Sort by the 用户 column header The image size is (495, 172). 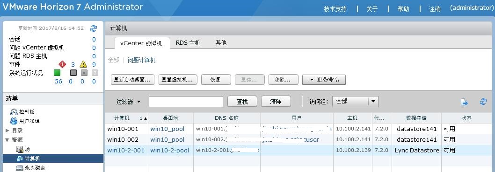tap(297, 118)
